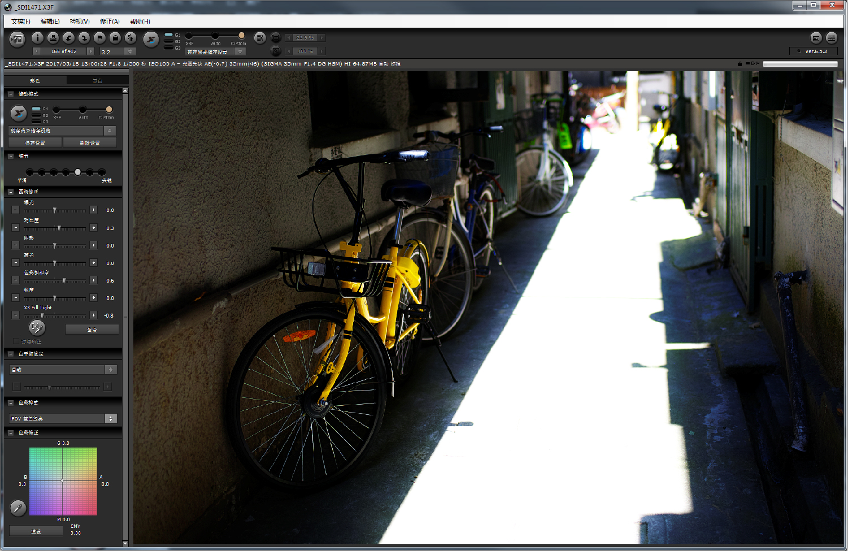The image size is (848, 551).
Task: Increase 色彩饱和度 (saturation) with its plus button
Action: tap(93, 280)
